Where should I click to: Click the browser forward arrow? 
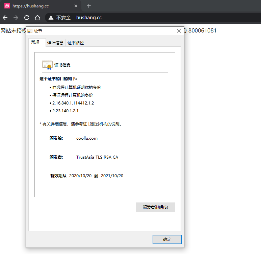coord(16,18)
